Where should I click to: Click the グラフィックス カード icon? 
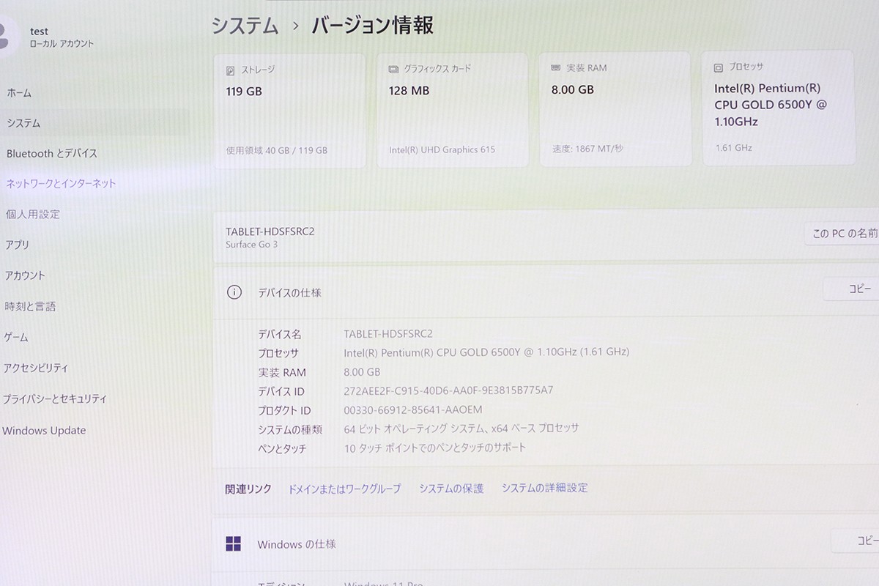394,70
